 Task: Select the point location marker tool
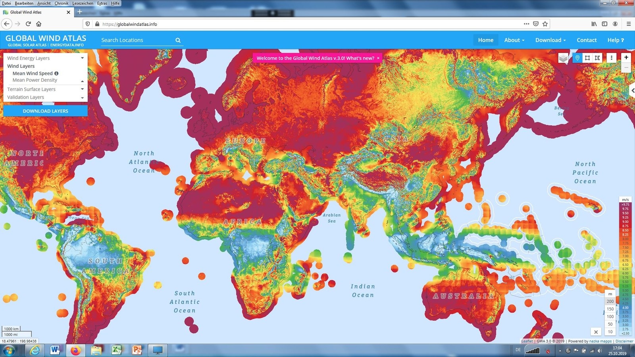577,58
